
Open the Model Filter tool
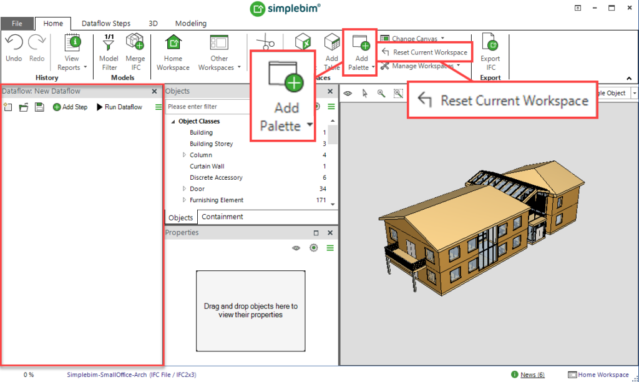(109, 52)
